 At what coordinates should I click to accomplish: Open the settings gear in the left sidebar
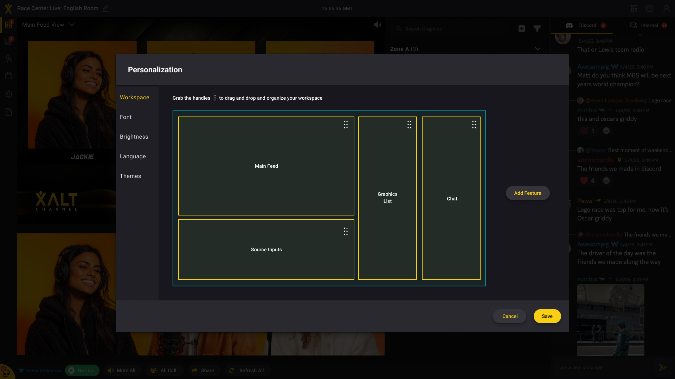pos(9,94)
